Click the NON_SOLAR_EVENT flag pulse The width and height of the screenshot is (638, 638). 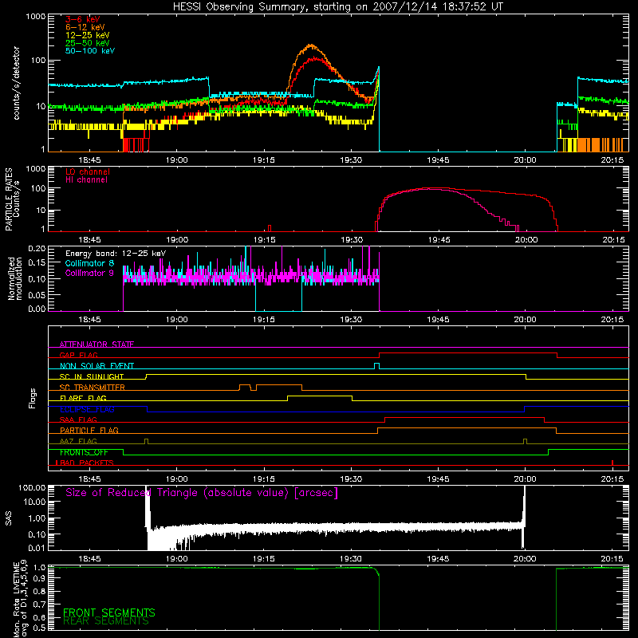(x=376, y=365)
